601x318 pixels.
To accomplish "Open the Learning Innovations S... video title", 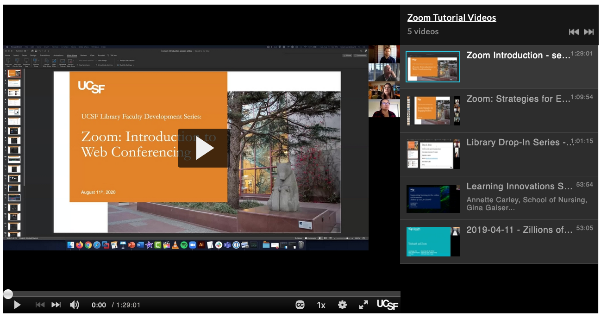I will coord(519,186).
